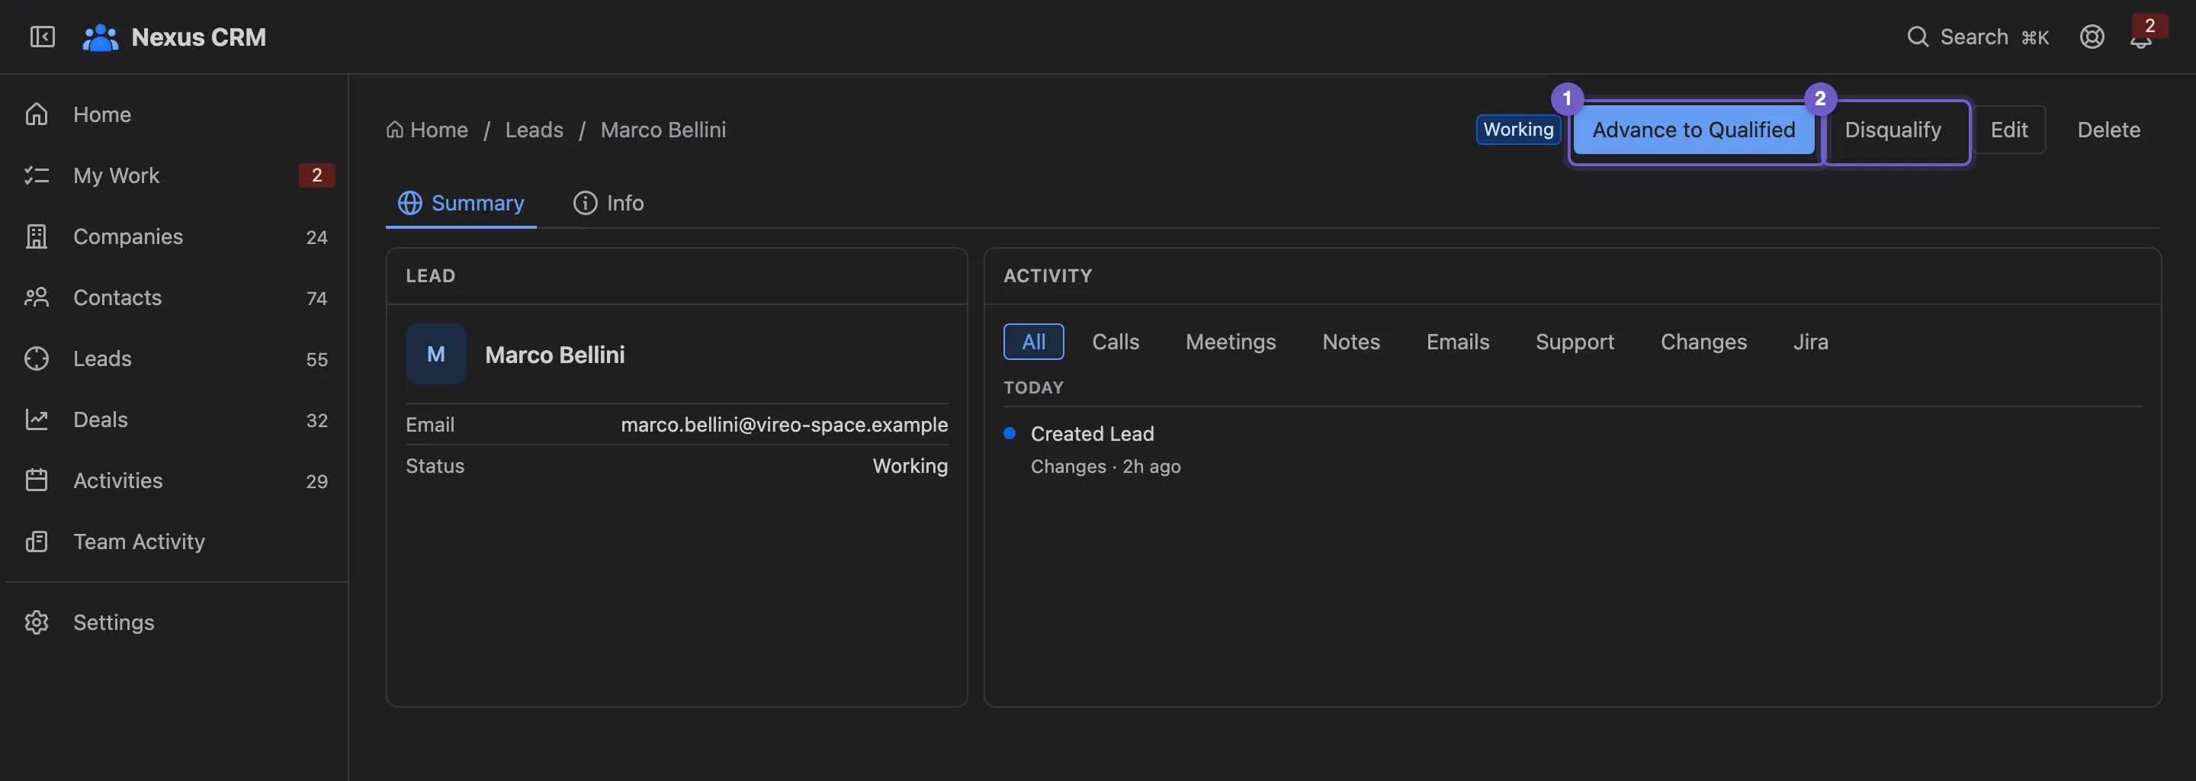2196x781 pixels.
Task: Click the Activities calendar icon
Action: [x=37, y=480]
